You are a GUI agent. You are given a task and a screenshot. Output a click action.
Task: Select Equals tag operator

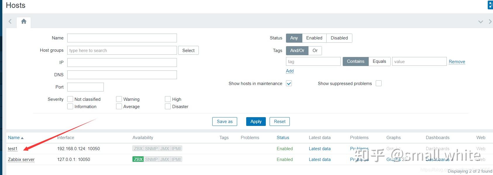379,61
